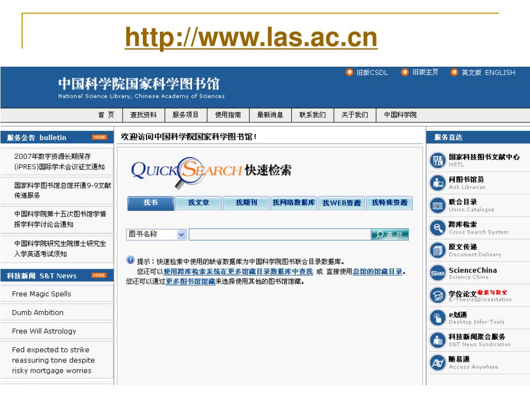Open the 第十五次图书馆学情报学 notice
This screenshot has width=530, height=397.
click(x=60, y=219)
